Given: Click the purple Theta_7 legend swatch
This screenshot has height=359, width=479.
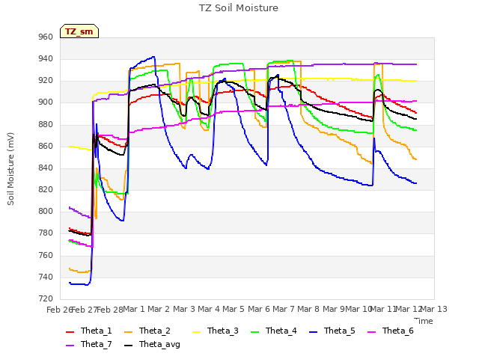Looking at the screenshot, I should 70,346.
